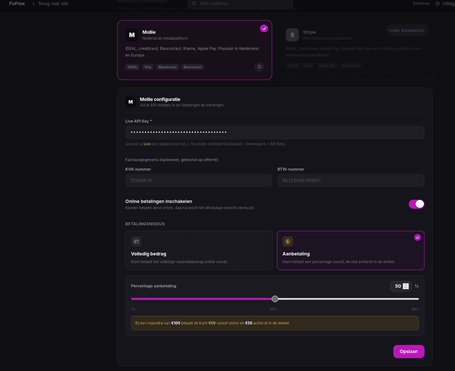The width and height of the screenshot is (455, 371).
Task: Toggle Online betalingen inschakelen off
Action: [416, 204]
